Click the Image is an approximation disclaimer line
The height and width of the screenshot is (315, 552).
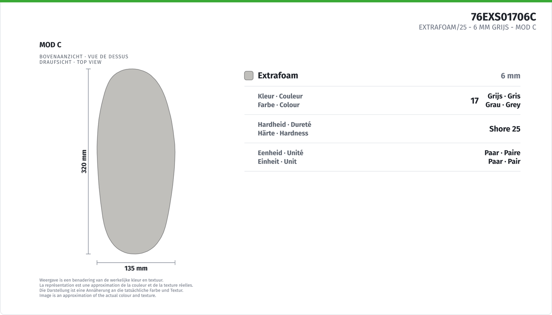[98, 295]
